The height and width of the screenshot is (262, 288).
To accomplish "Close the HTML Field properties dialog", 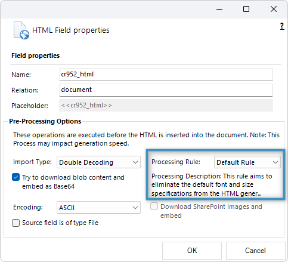I will coord(274,9).
